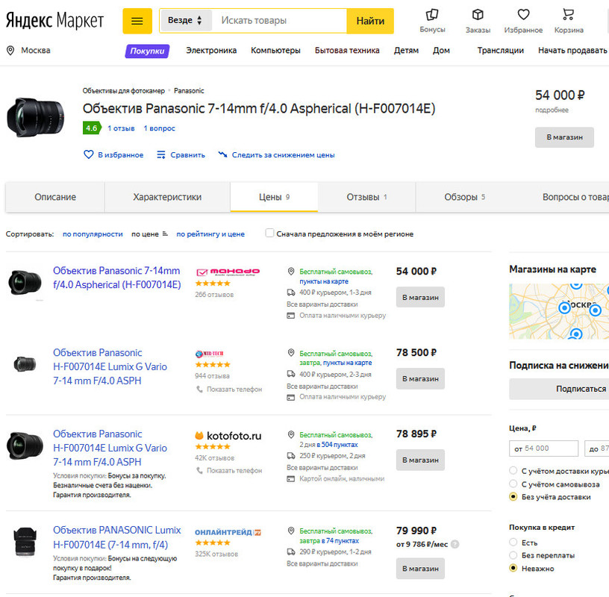This screenshot has height=597, width=609.
Task: Check Сначала предложения в моём регионе
Action: pyautogui.click(x=269, y=233)
